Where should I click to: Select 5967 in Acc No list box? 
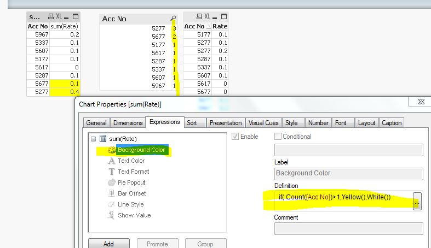click(x=137, y=86)
